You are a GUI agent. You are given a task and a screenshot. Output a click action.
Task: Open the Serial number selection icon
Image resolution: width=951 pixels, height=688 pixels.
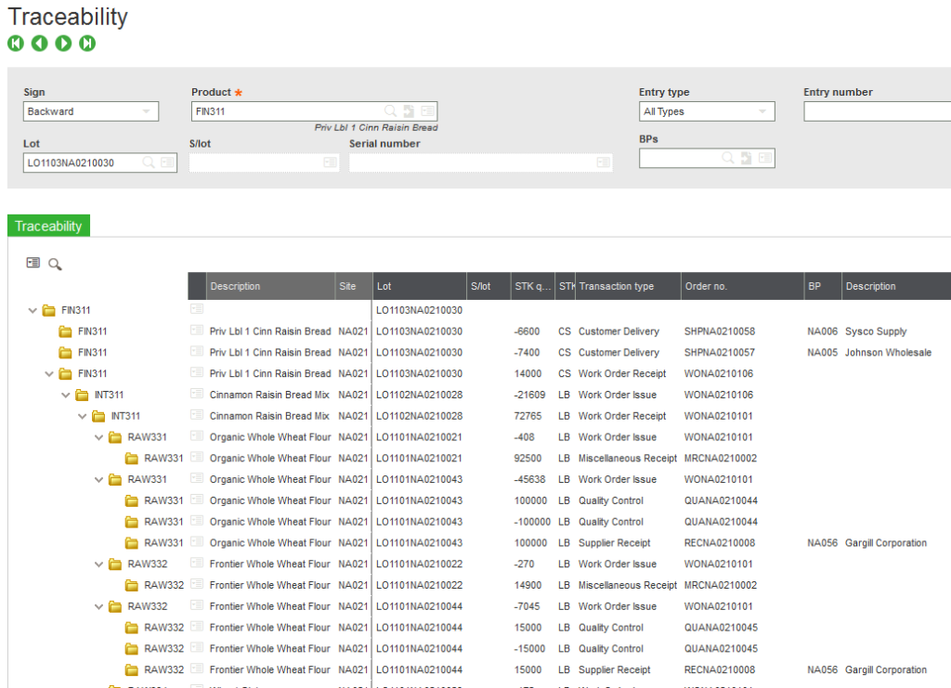pyautogui.click(x=603, y=162)
